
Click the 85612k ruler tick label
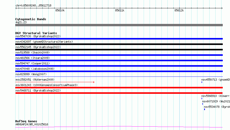pyautogui.click(x=179, y=10)
